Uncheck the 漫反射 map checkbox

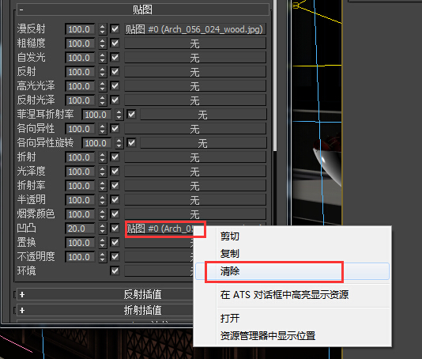[x=115, y=28]
